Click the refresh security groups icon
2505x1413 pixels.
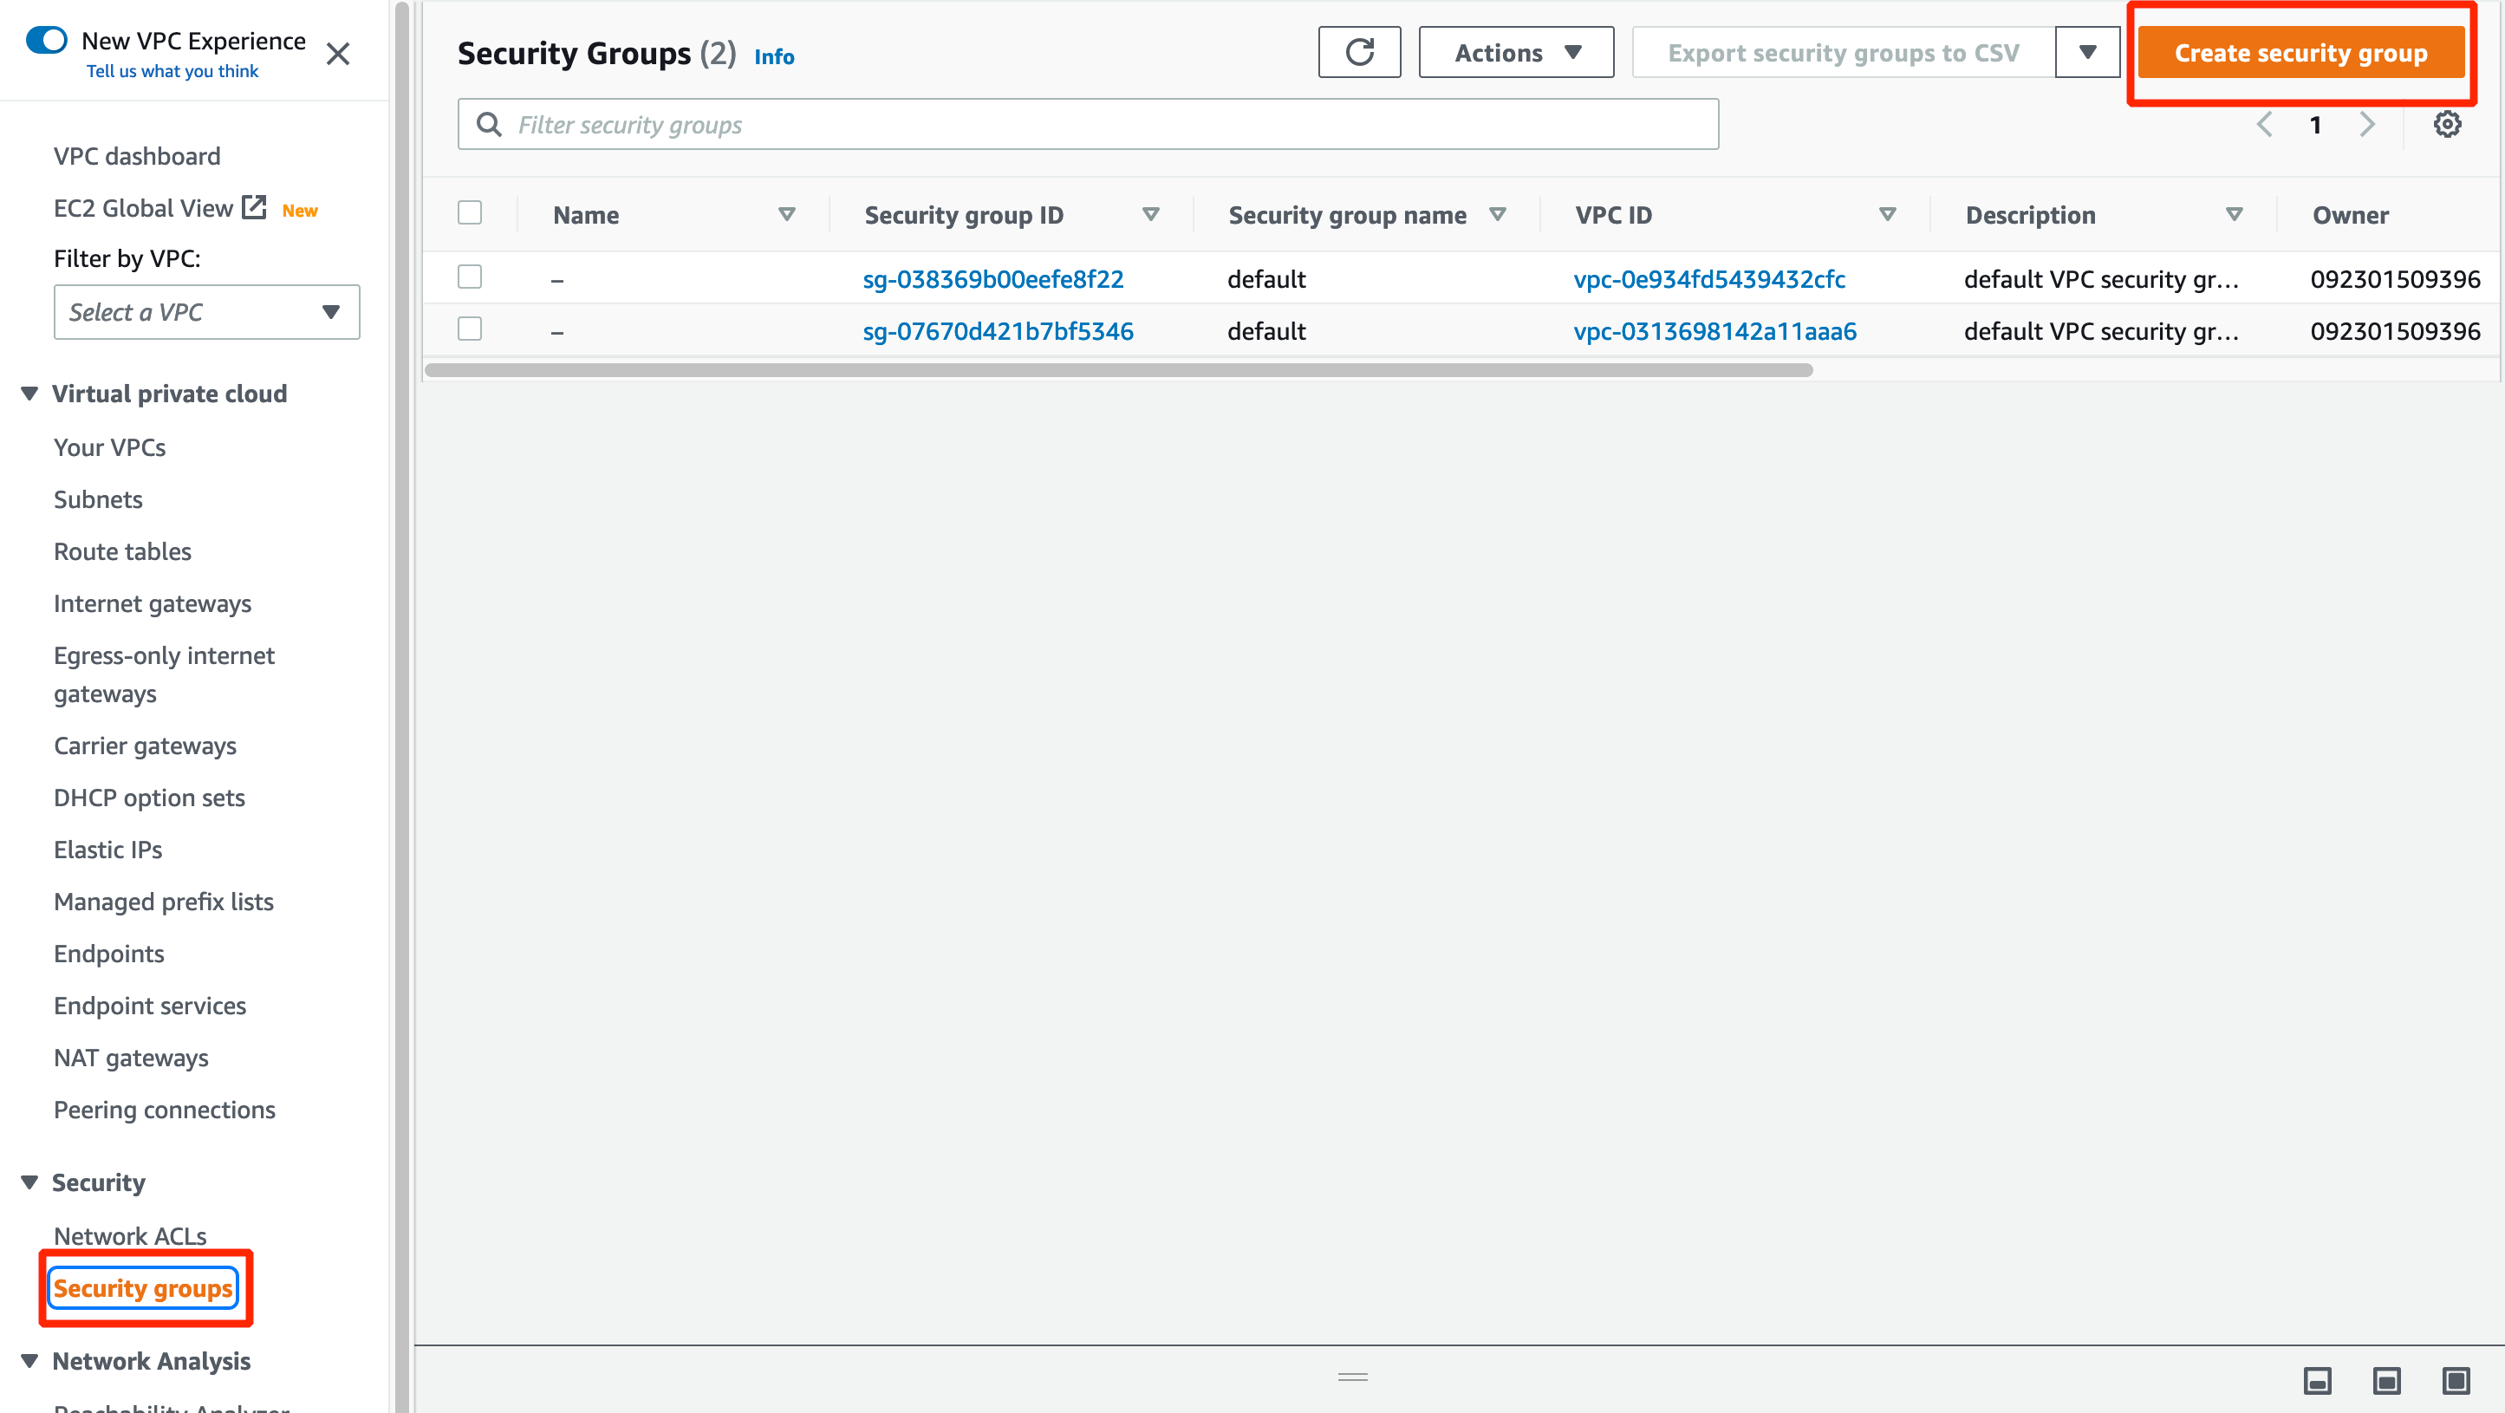[x=1358, y=53]
